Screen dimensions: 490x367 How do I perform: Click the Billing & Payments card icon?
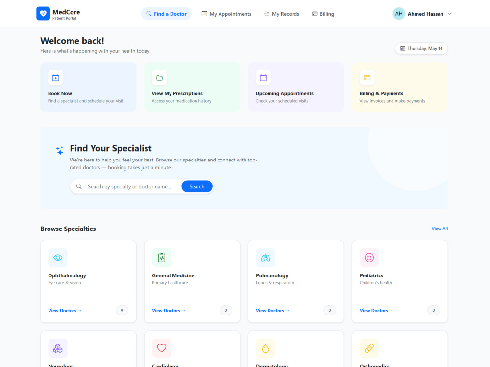tap(367, 78)
